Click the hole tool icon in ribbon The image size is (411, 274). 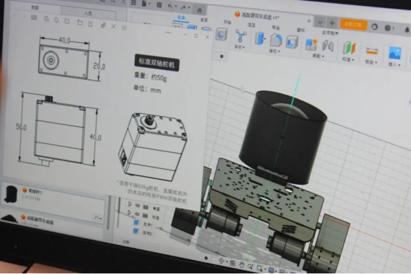point(221,34)
